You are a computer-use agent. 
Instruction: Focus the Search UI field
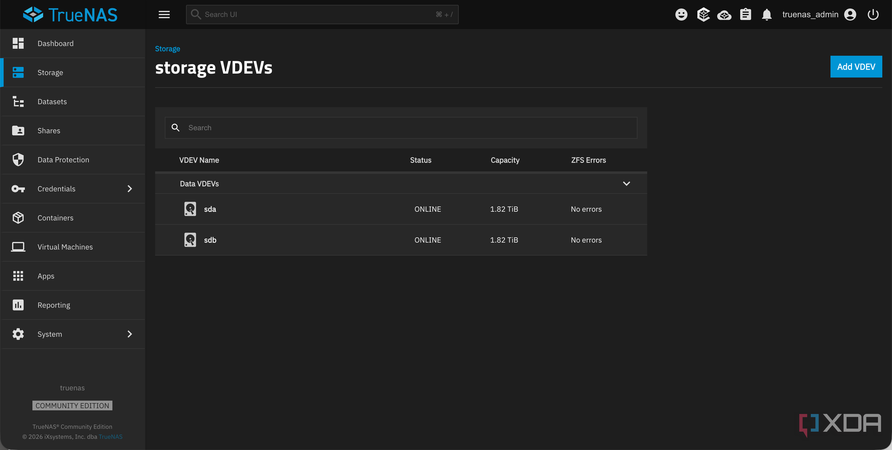[322, 15]
